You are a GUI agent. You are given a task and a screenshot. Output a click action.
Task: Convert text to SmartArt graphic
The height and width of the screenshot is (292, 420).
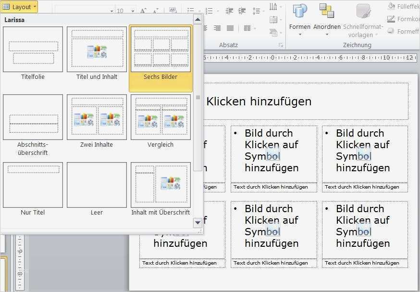click(273, 32)
